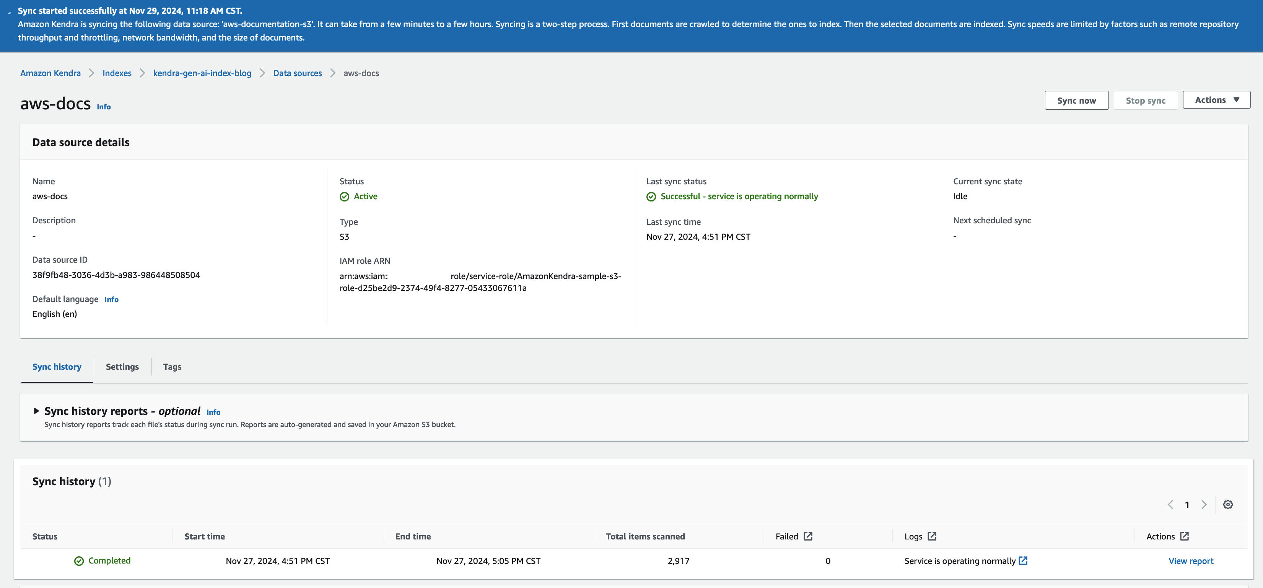This screenshot has width=1263, height=588.
Task: Open the View report link
Action: [1190, 561]
